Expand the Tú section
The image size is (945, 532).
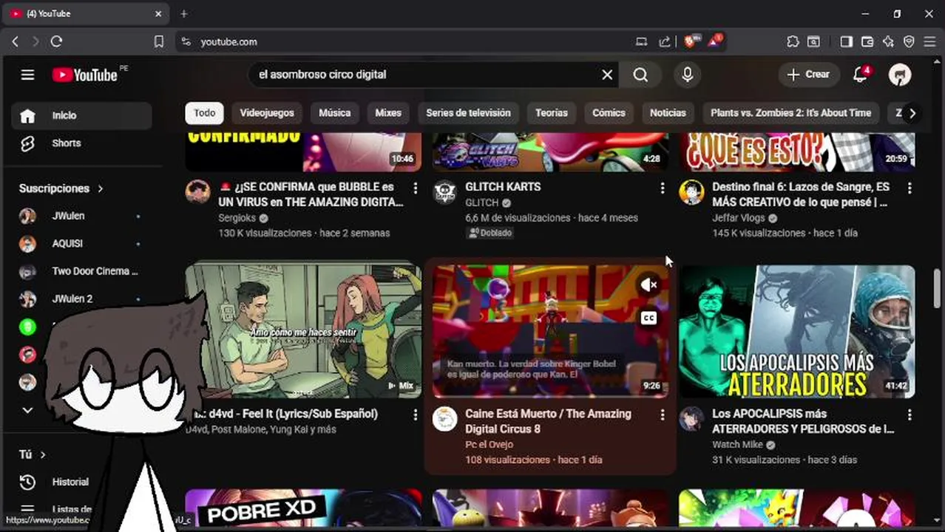point(33,454)
